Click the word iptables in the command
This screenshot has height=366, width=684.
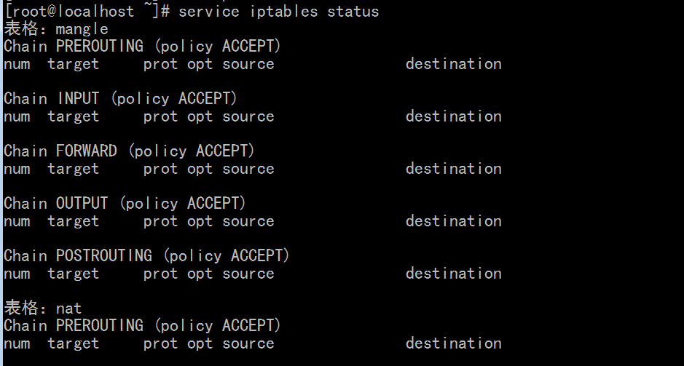click(283, 12)
